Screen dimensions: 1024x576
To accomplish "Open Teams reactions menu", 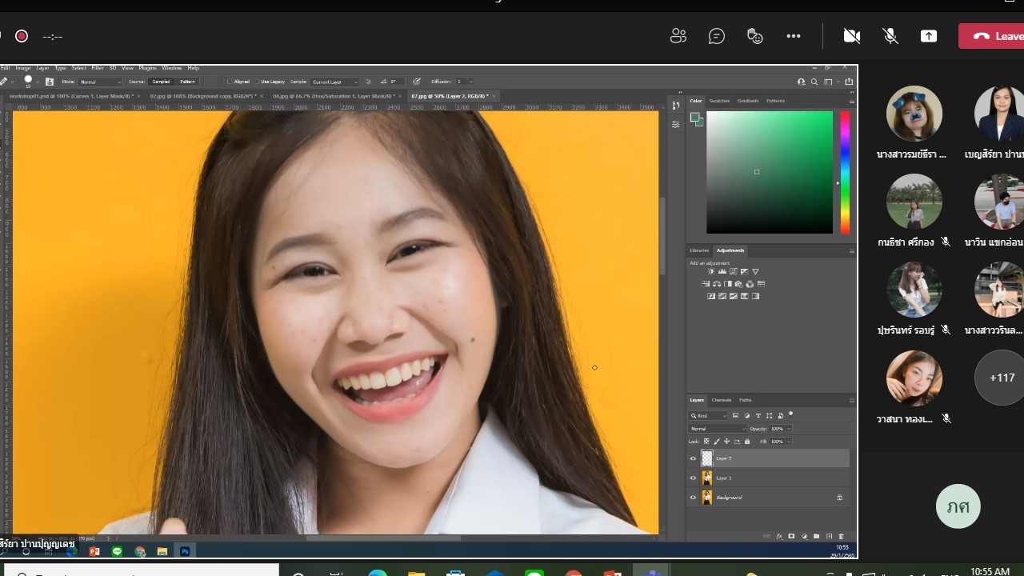I will 754,36.
